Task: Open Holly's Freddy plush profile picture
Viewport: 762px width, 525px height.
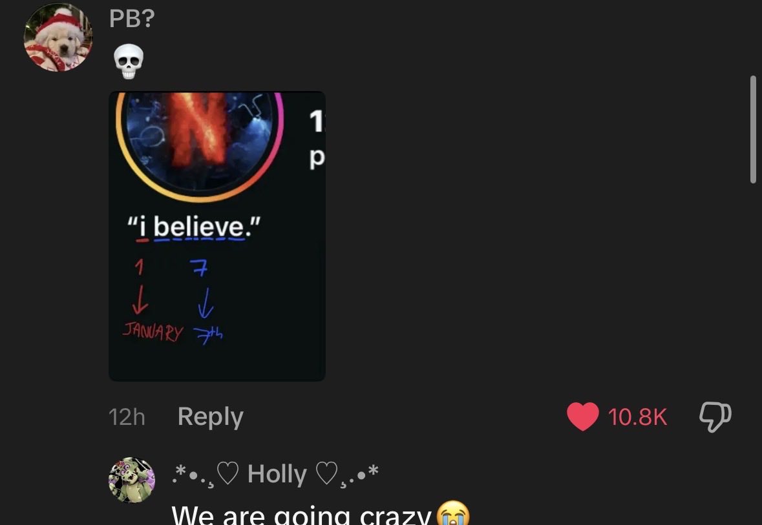Action: (x=132, y=480)
